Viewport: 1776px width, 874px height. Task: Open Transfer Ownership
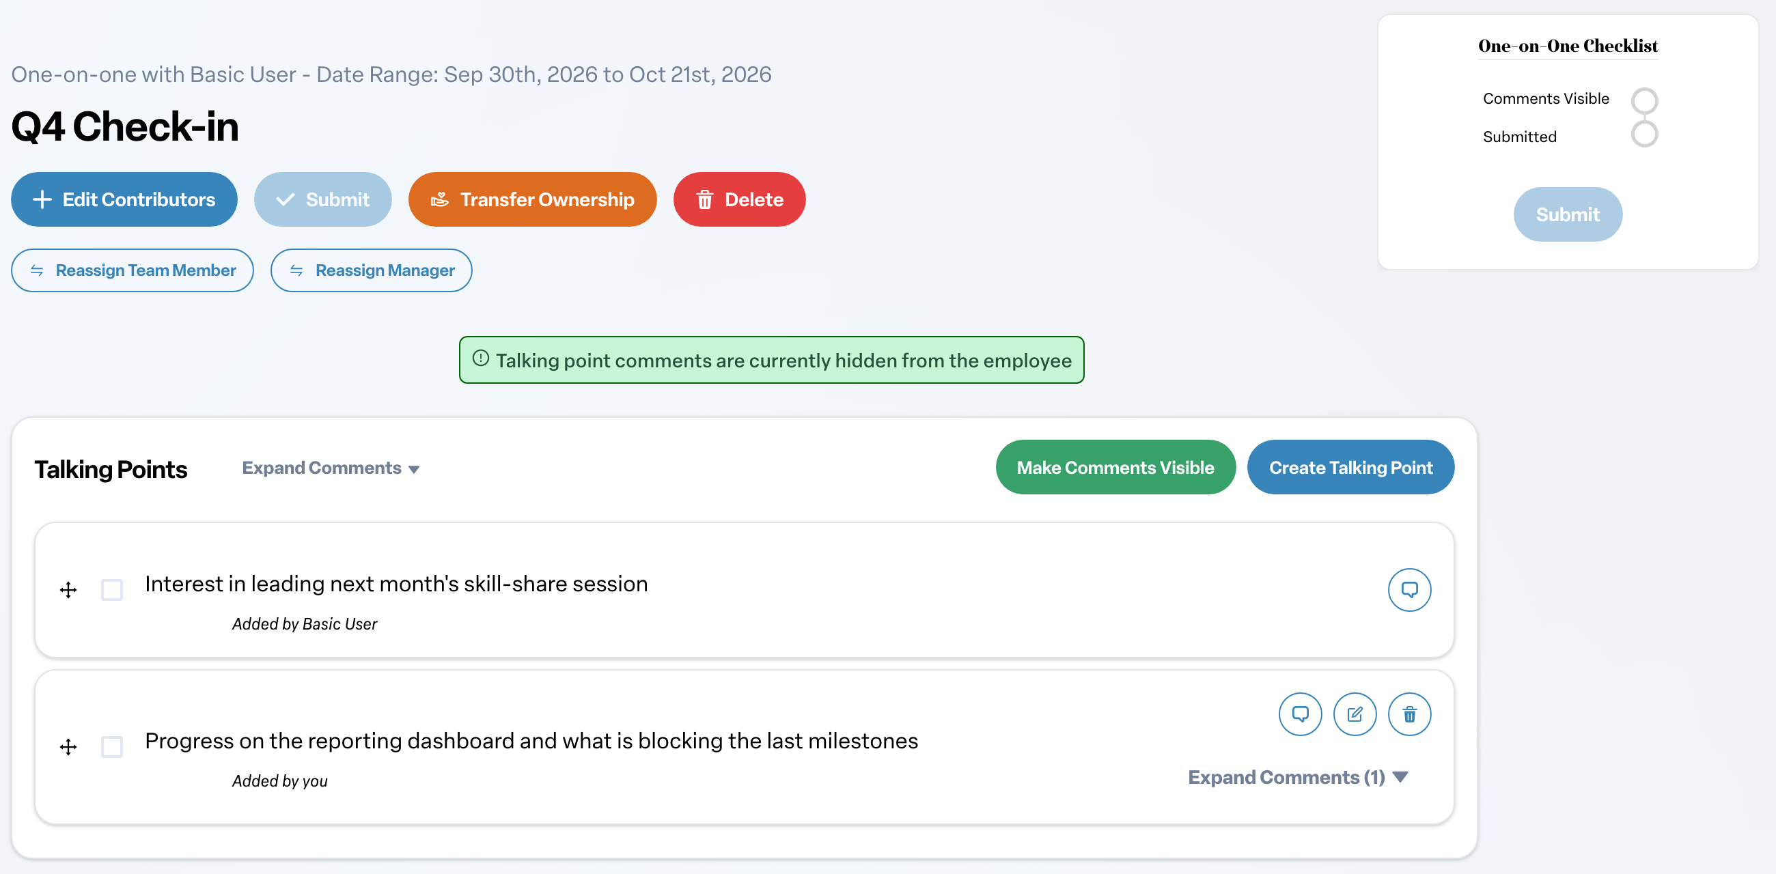point(532,199)
